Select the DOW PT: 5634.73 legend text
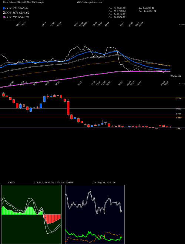 pyautogui.click(x=17, y=17)
